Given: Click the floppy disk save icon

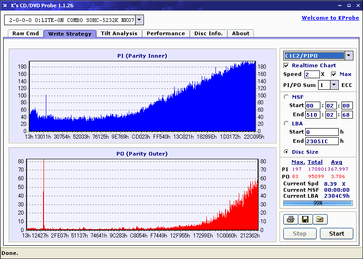Looking at the screenshot, I should pos(305,219).
